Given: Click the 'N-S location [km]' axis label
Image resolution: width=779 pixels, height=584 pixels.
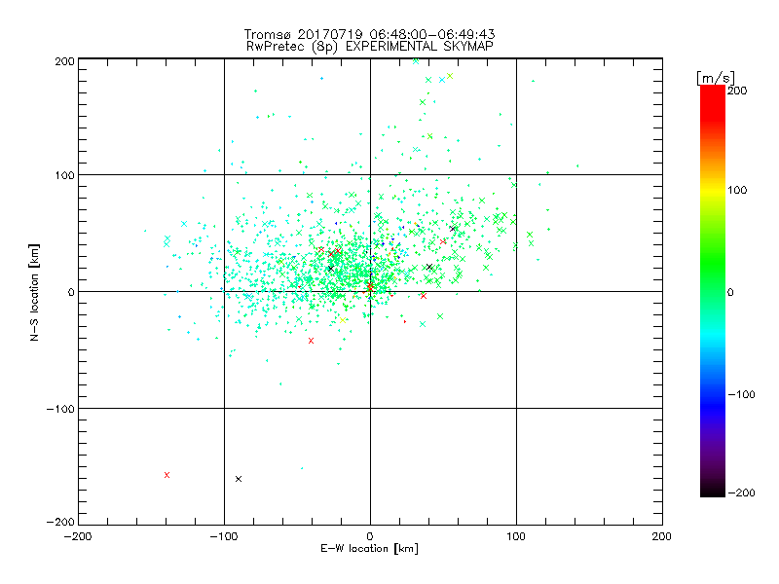Looking at the screenshot, I should click(x=34, y=293).
